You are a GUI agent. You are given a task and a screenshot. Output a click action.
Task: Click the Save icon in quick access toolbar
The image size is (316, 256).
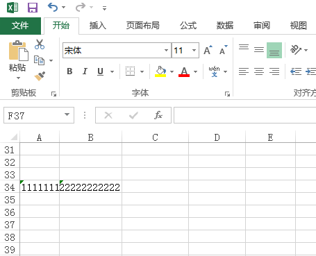(33, 8)
